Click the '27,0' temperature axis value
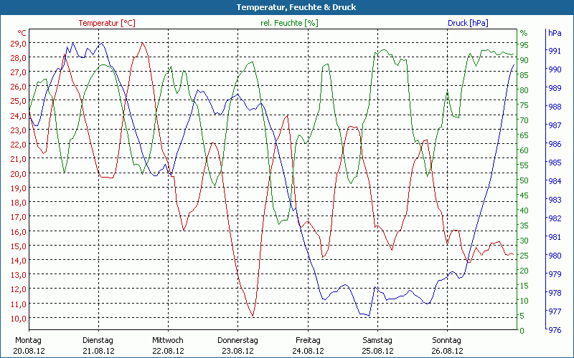574x358 pixels. pyautogui.click(x=18, y=72)
